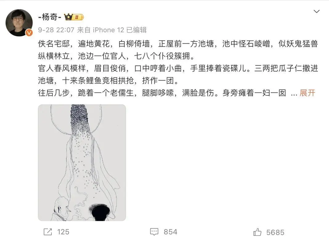This screenshot has width=329, height=242.
Task: Open the attached illustration thumbnail
Action: pos(82,162)
